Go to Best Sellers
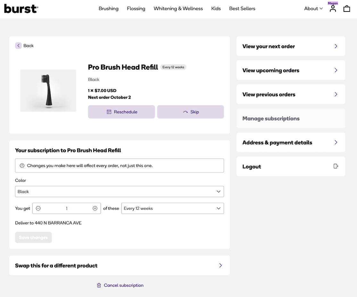Viewport: 357px width, 297px height. (242, 9)
